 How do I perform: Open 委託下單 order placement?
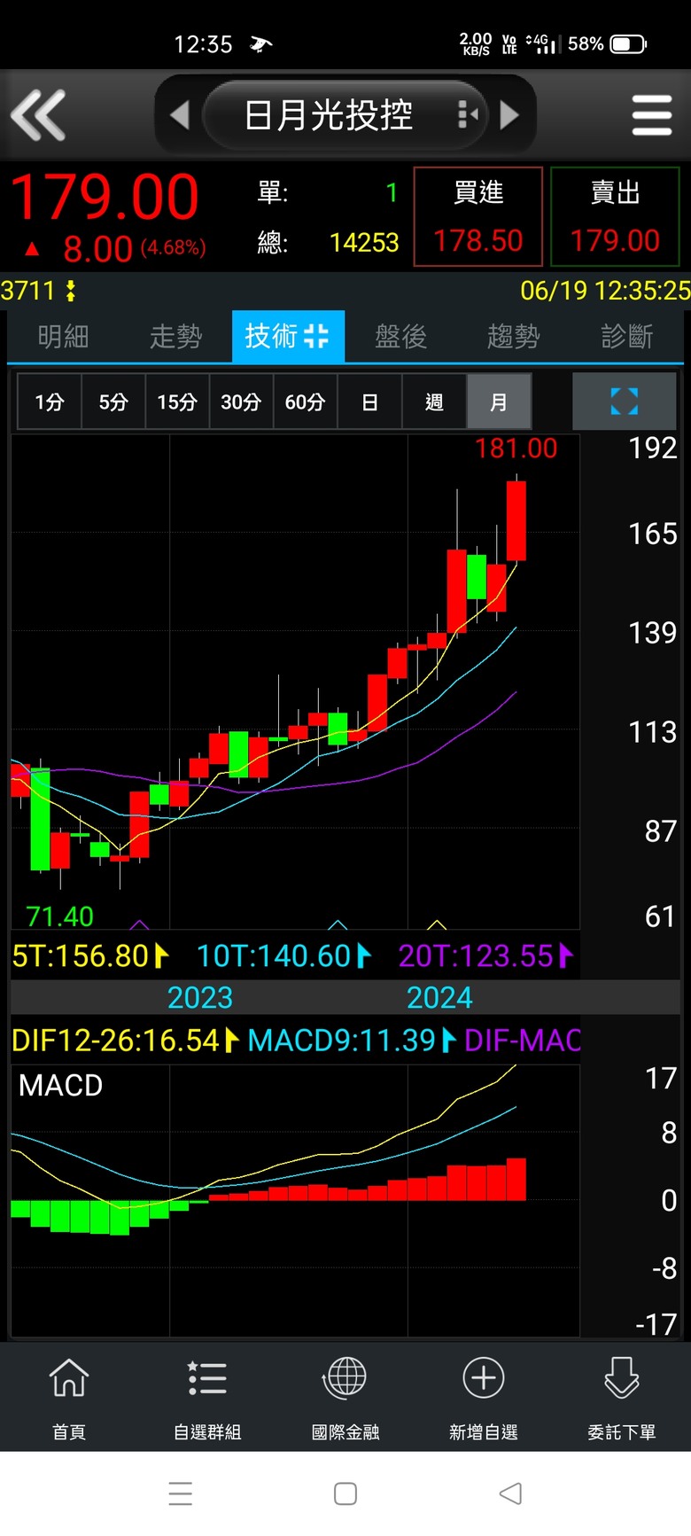[622, 1397]
